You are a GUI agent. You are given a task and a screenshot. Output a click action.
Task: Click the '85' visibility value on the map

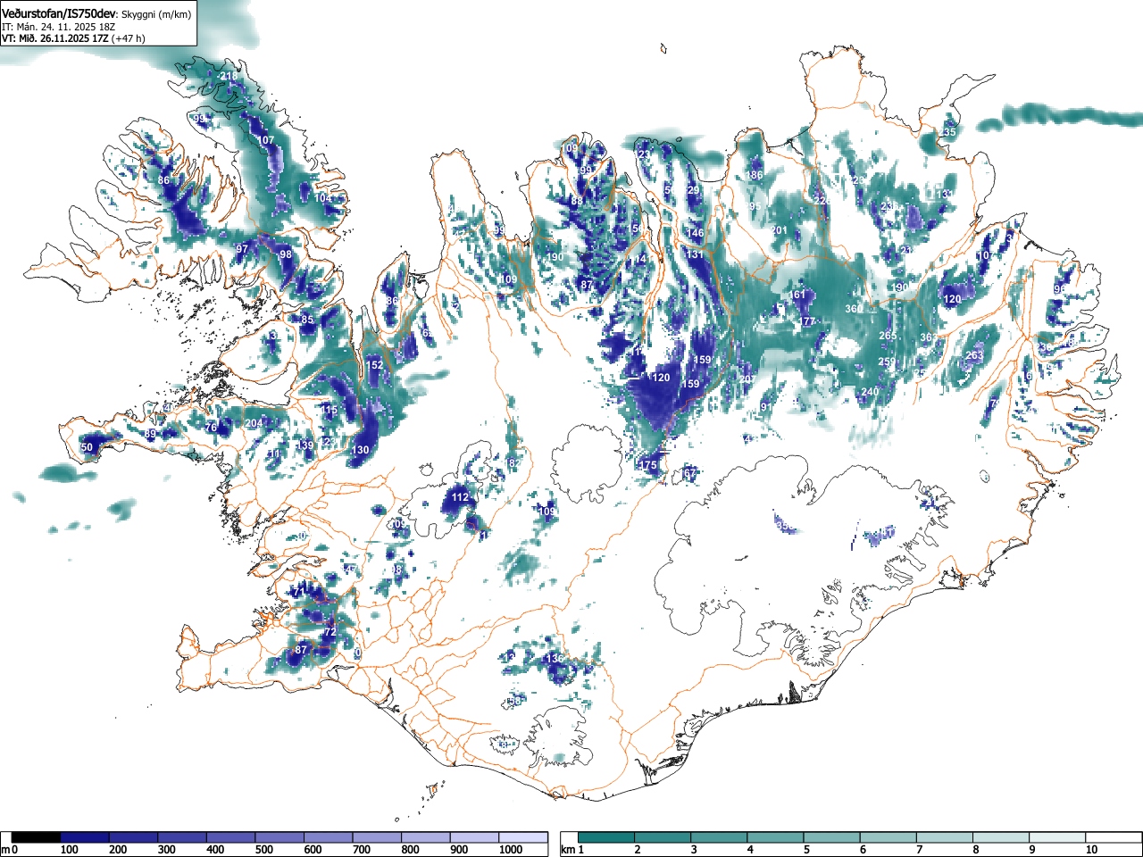(307, 320)
